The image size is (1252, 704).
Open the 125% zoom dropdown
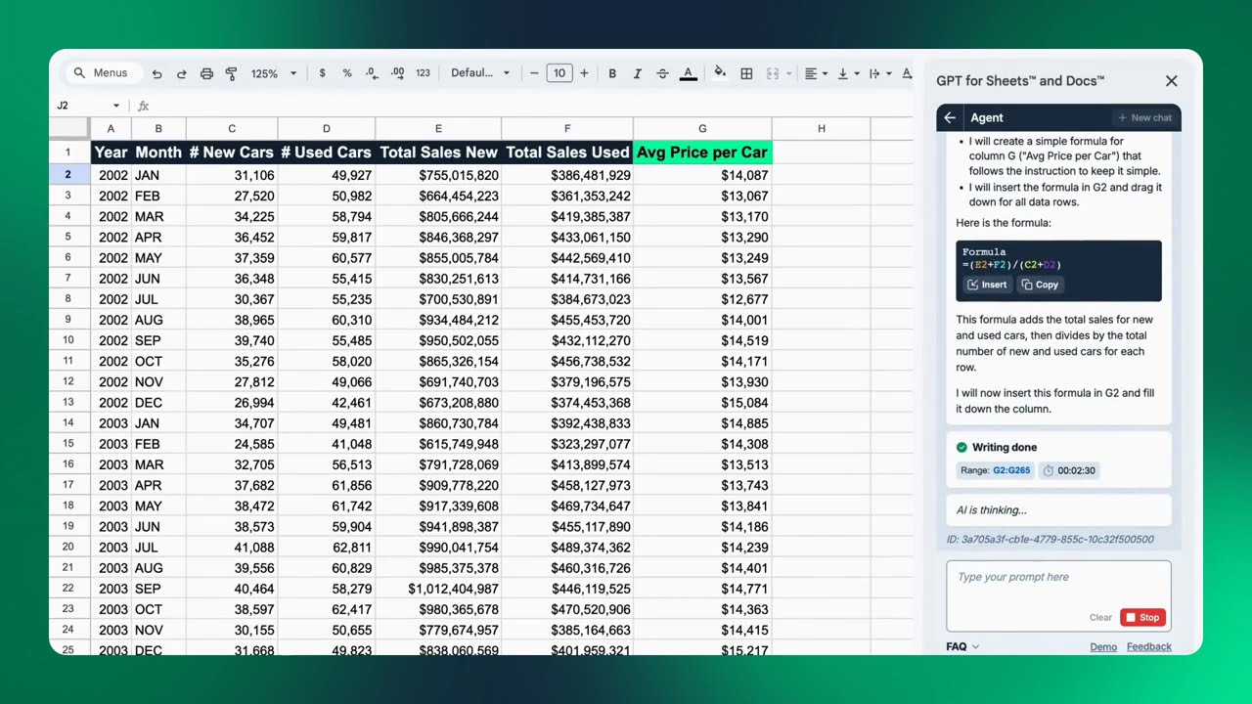(x=273, y=73)
